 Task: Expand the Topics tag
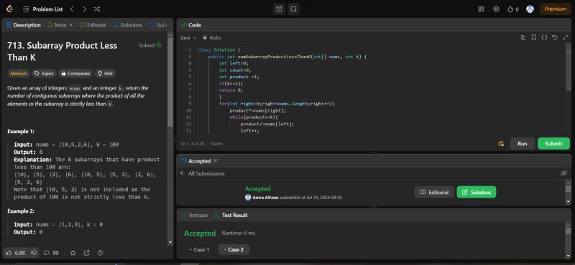coord(44,74)
